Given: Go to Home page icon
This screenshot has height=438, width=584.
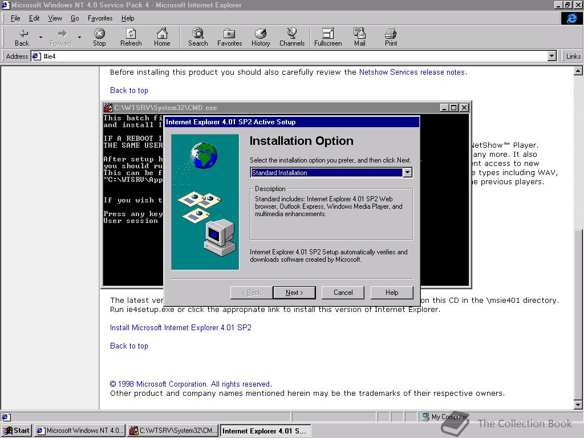Looking at the screenshot, I should (162, 37).
